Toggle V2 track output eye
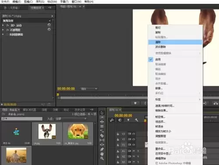 (x=134, y=139)
